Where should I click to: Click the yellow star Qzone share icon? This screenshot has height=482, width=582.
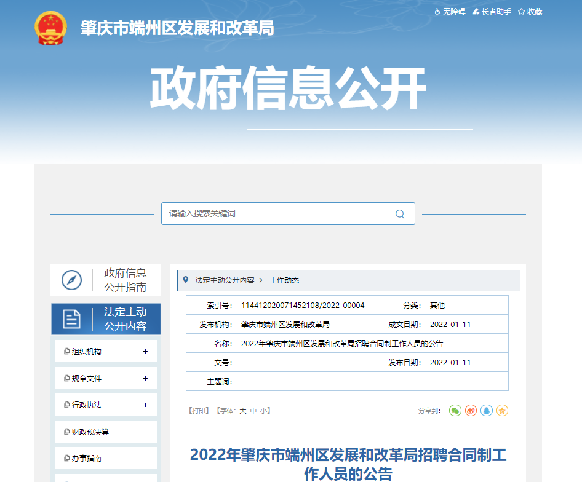click(x=502, y=411)
